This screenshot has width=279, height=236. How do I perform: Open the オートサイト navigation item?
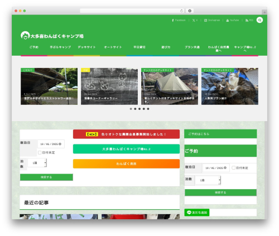tap(113, 47)
